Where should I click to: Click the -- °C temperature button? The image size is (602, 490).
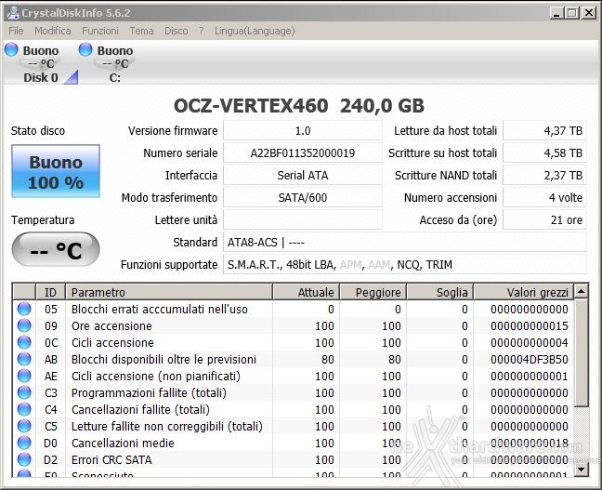pos(56,249)
